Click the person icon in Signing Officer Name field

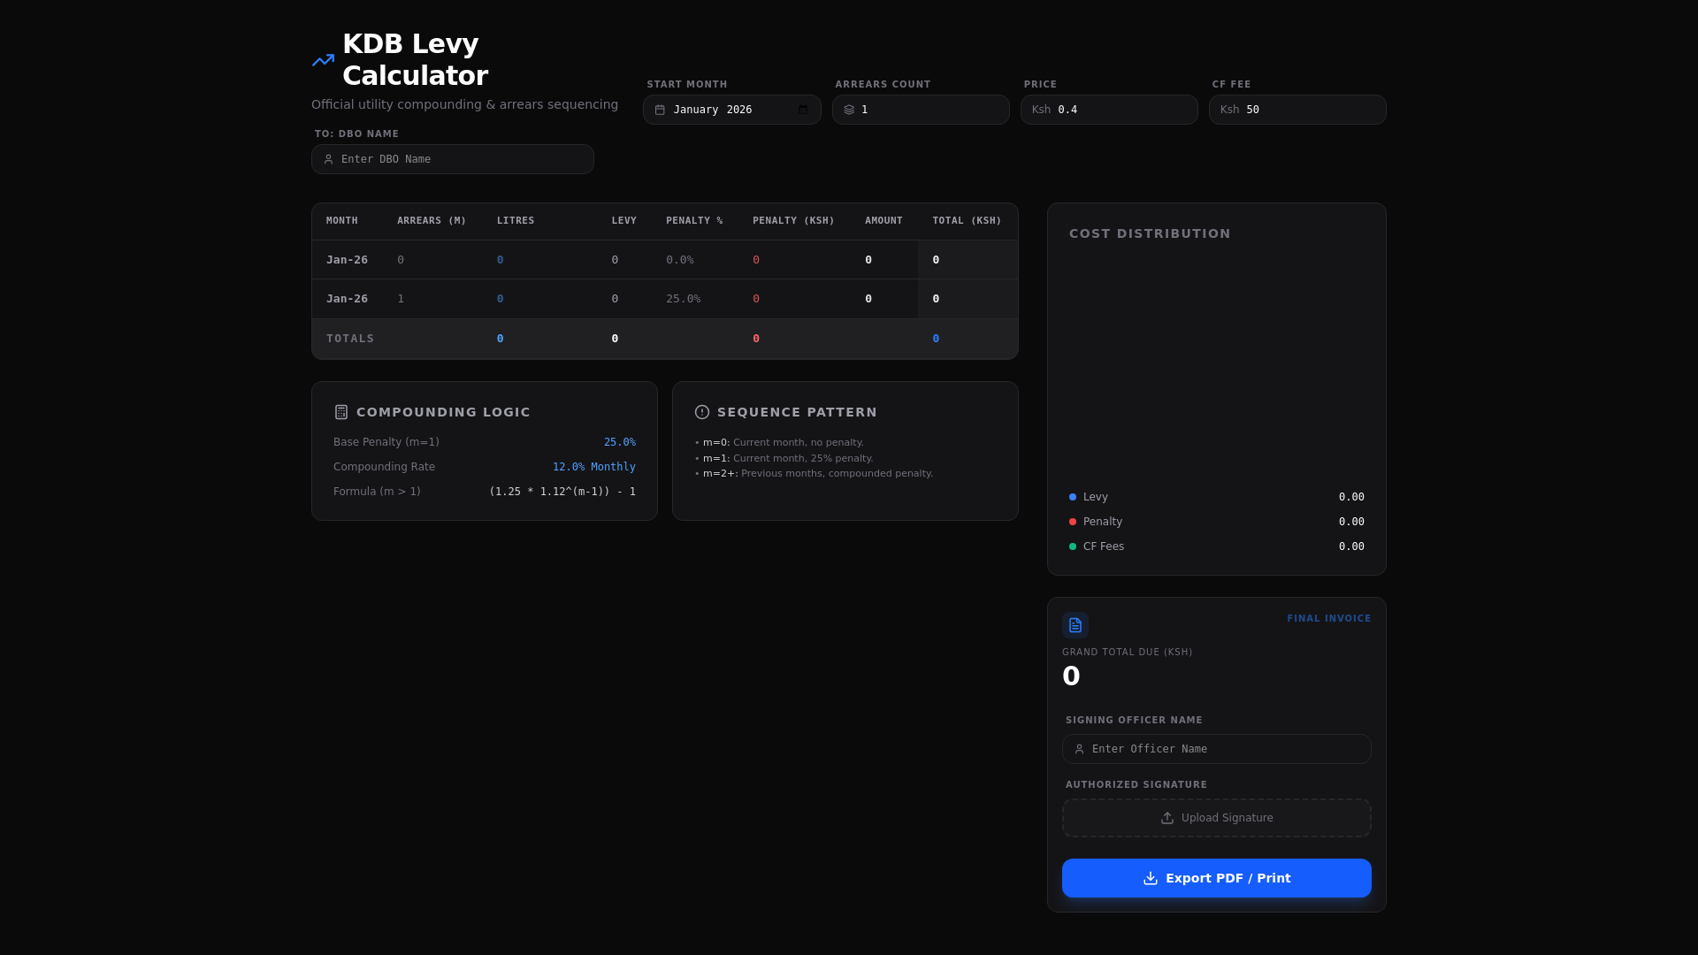point(1079,749)
